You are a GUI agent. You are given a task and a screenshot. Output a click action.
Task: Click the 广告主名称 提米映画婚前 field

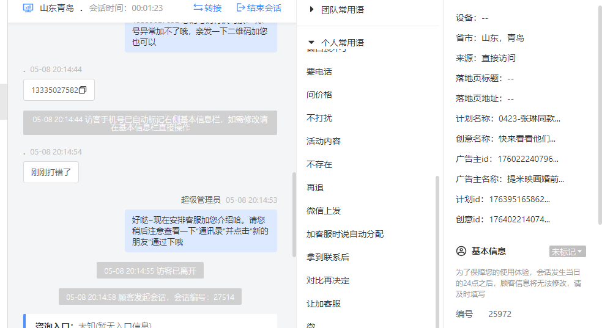pos(510,179)
